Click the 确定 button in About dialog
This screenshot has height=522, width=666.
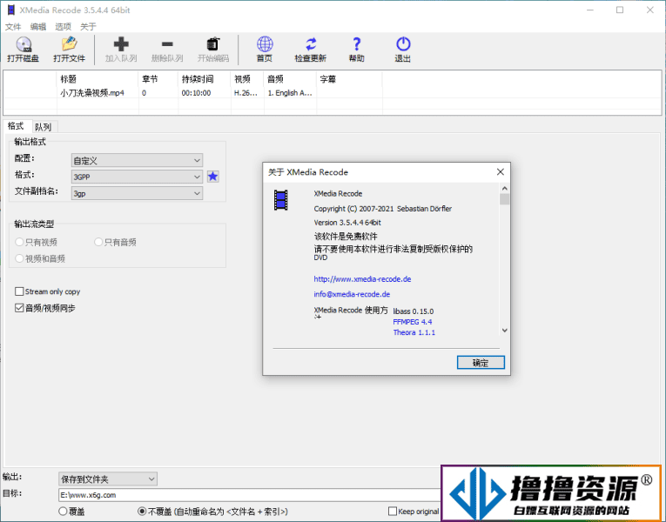coord(481,363)
